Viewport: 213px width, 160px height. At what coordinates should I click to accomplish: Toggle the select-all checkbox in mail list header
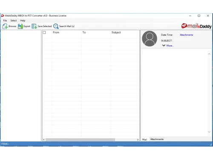pyautogui.click(x=44, y=32)
